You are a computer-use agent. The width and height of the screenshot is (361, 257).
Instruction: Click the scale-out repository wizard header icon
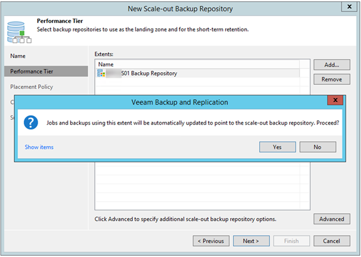(x=19, y=32)
